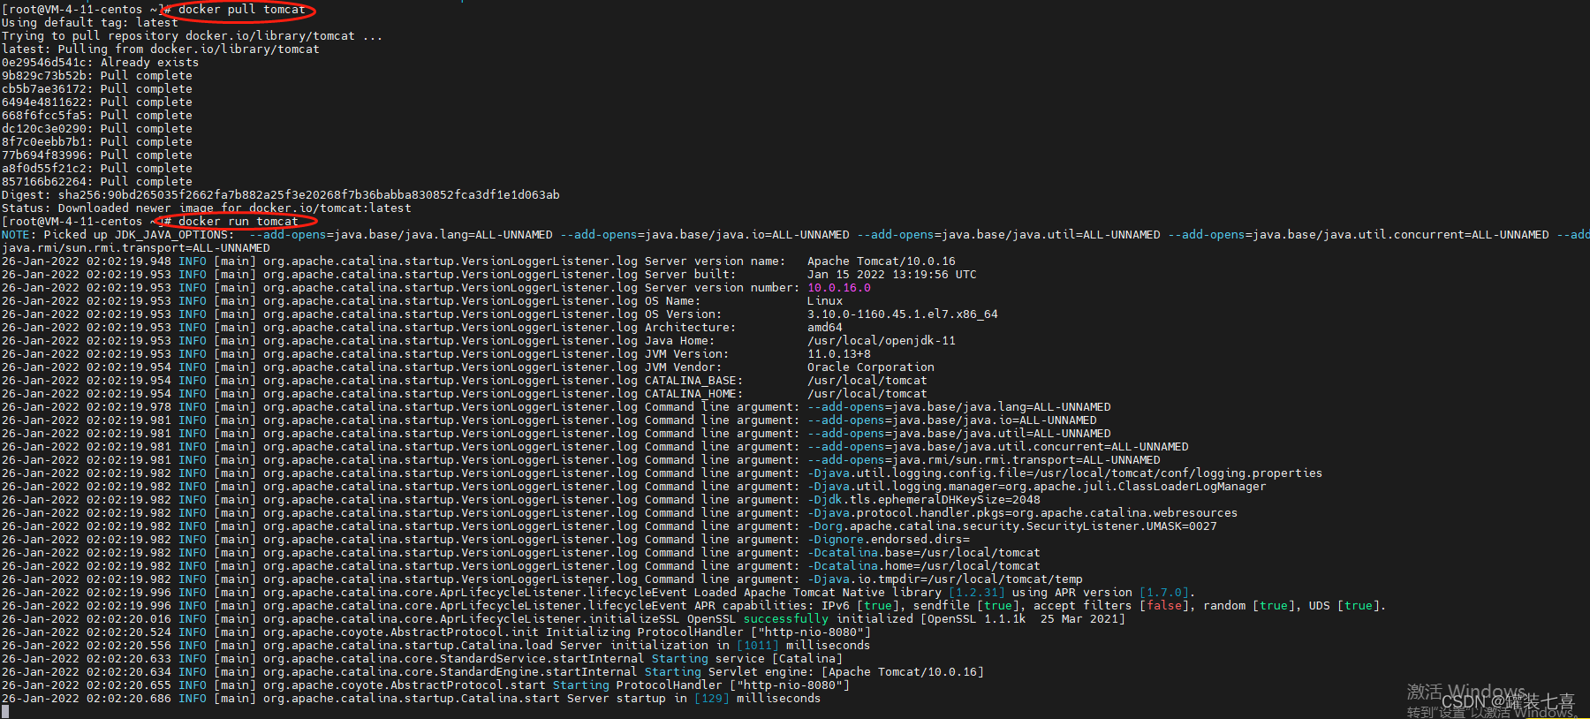Click layer '0e29546d541c: Already exists'
Viewport: 1590px width, 719px height.
(100, 63)
